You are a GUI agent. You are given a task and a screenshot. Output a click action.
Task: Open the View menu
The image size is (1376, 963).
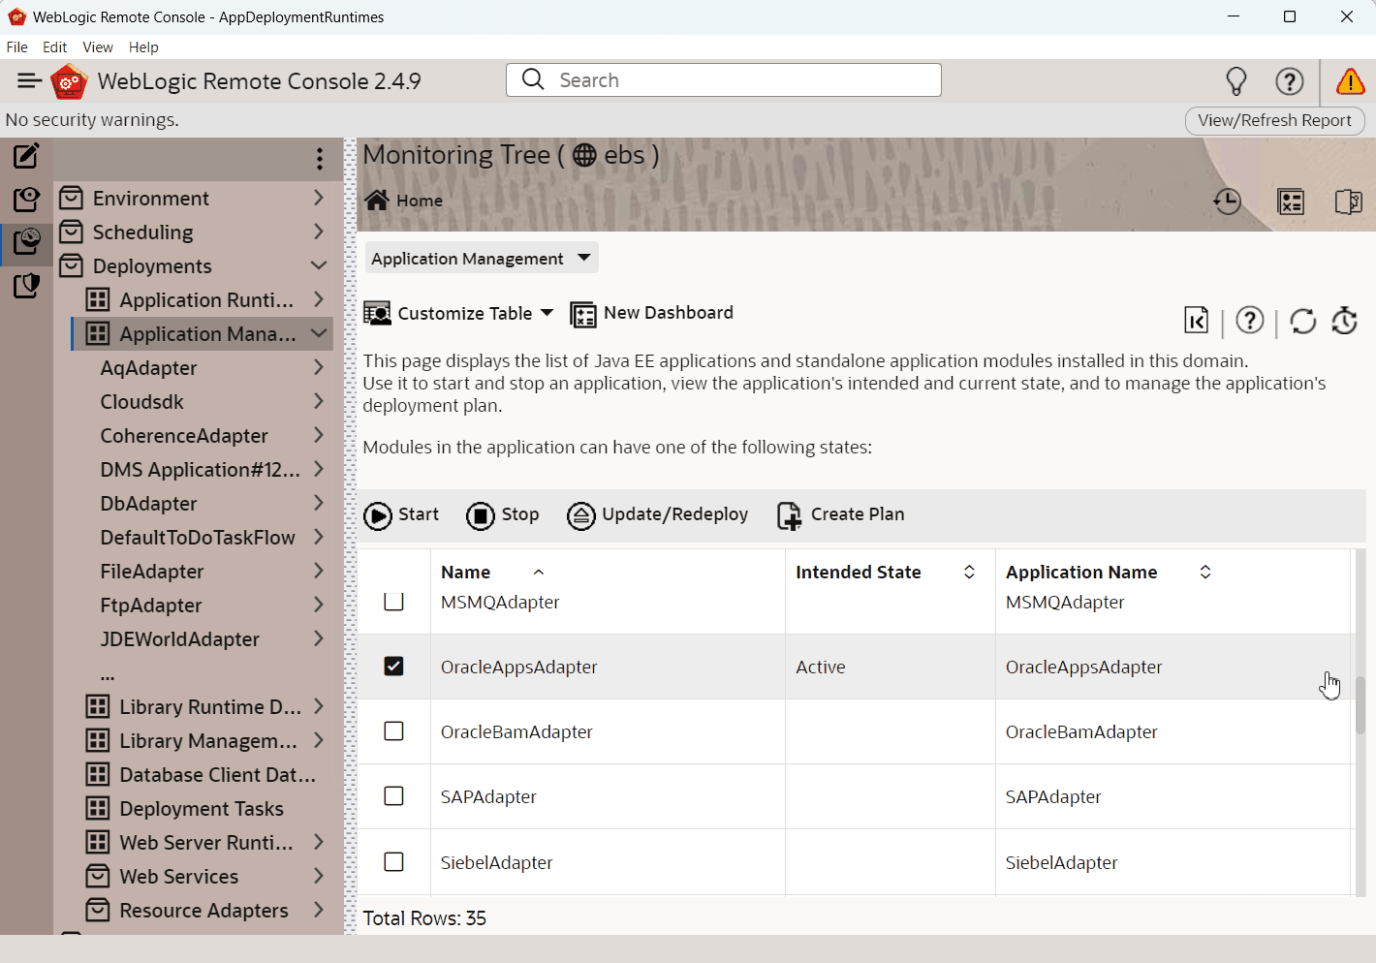coord(98,47)
